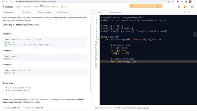Click the editor info icon
The width and height of the screenshot is (197, 111).
176,12
